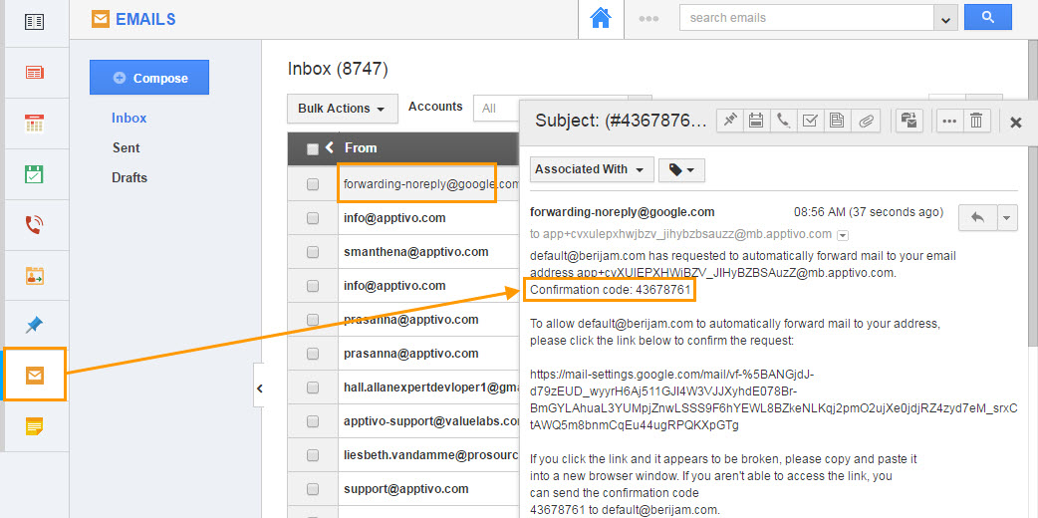This screenshot has height=518, width=1038.
Task: Open the yellow notes icon in sidebar
Action: tap(35, 426)
